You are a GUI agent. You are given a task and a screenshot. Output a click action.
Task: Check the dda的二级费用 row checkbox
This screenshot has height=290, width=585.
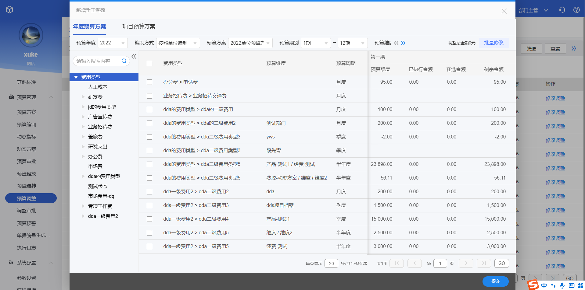click(149, 110)
